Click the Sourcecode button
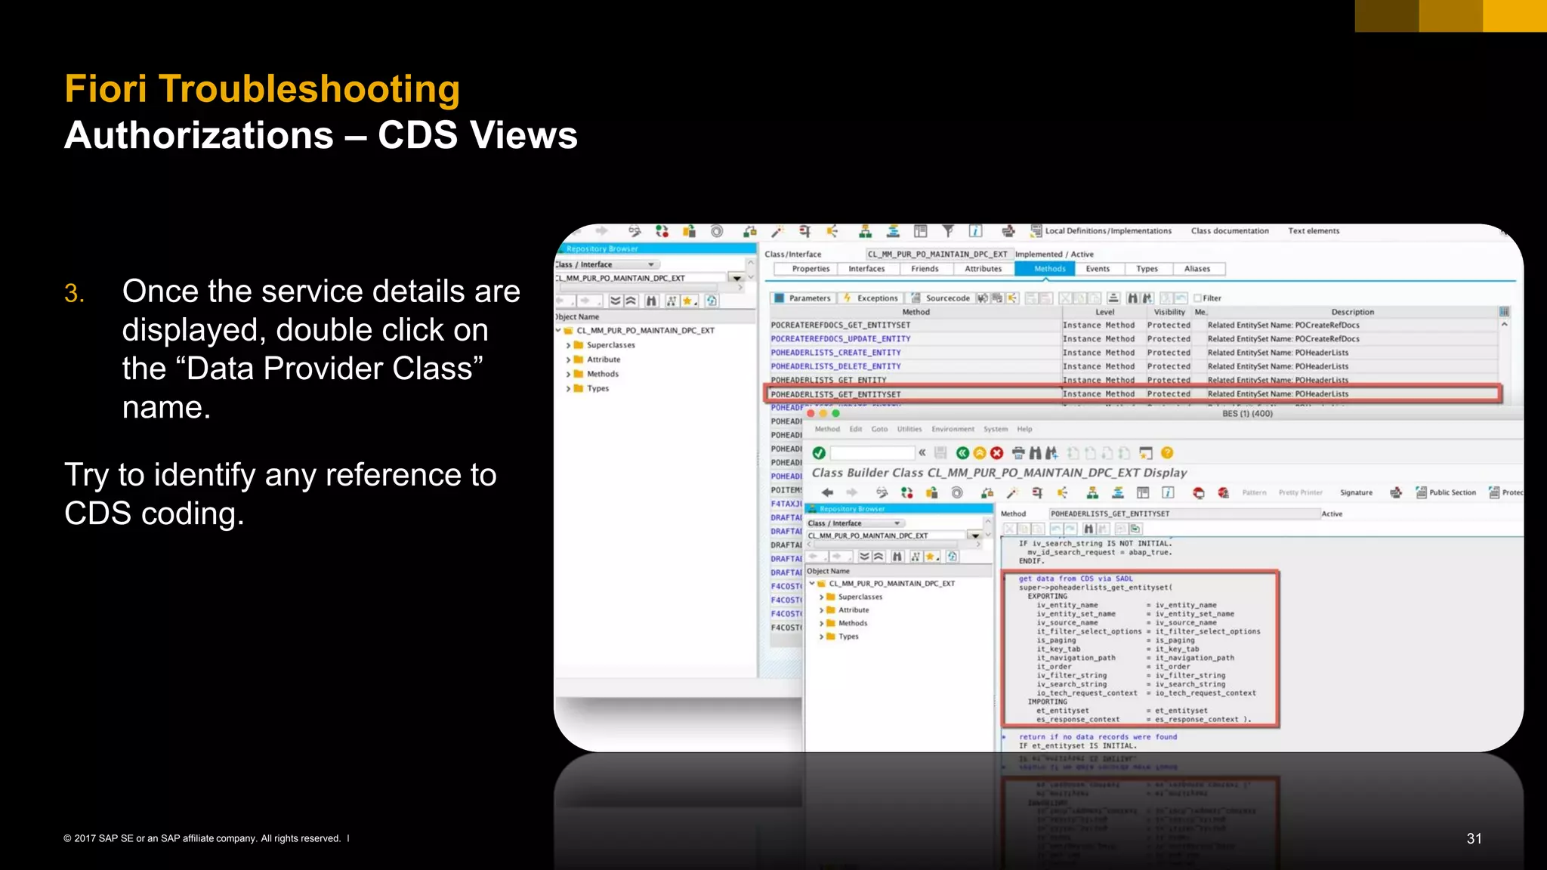This screenshot has width=1547, height=870. (940, 298)
